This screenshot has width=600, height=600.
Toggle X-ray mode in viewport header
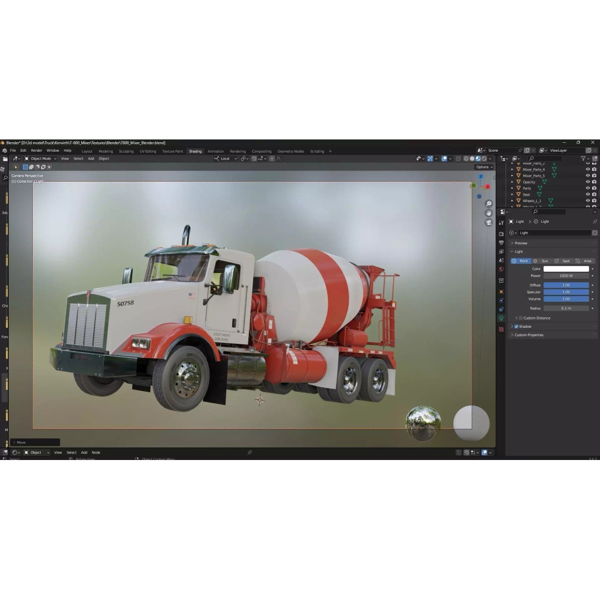tap(458, 158)
